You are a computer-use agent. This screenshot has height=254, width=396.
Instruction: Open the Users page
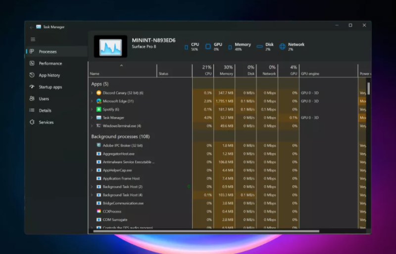click(56, 99)
